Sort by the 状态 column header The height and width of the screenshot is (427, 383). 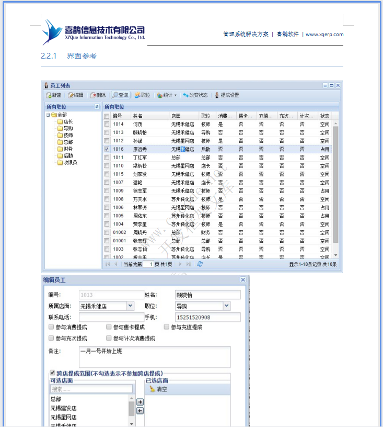[x=324, y=116]
